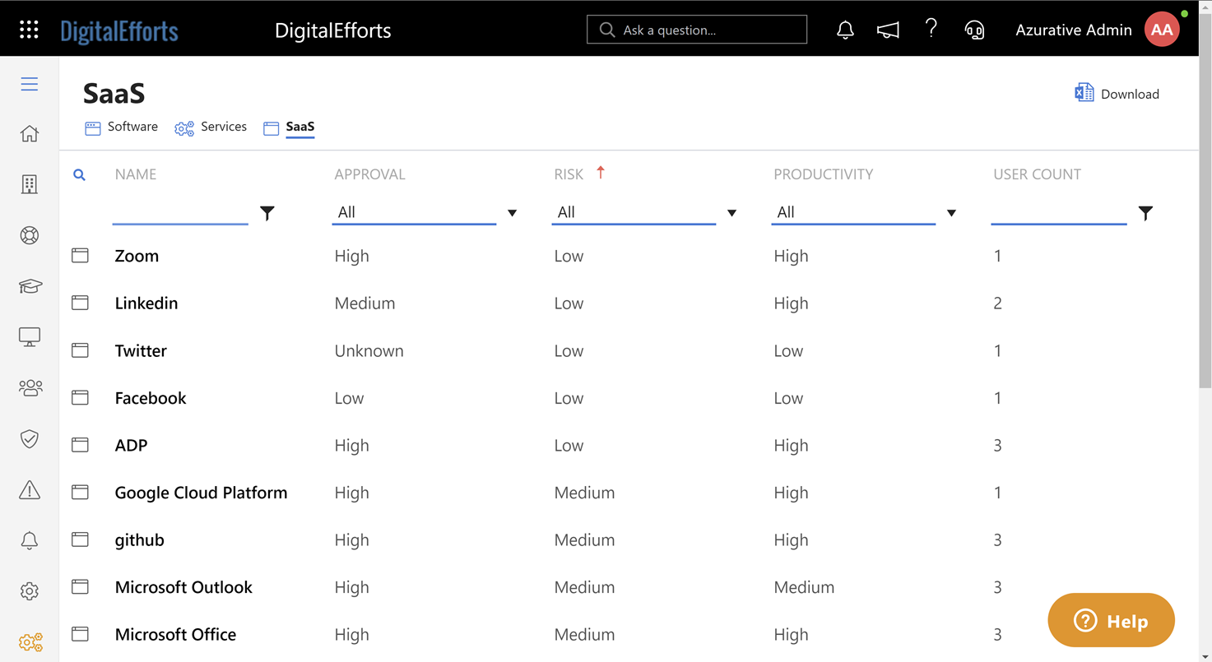Image resolution: width=1212 pixels, height=662 pixels.
Task: Open the shield security sidebar icon
Action: click(30, 438)
